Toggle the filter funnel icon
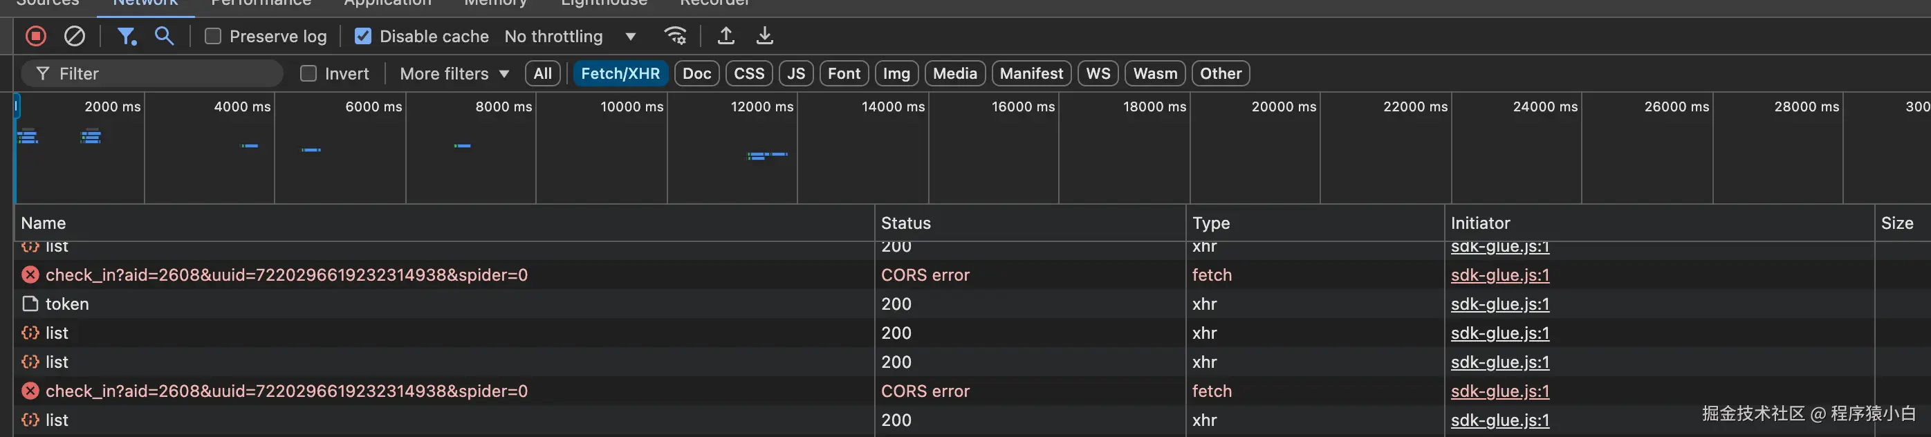The width and height of the screenshot is (1931, 437). [x=126, y=36]
